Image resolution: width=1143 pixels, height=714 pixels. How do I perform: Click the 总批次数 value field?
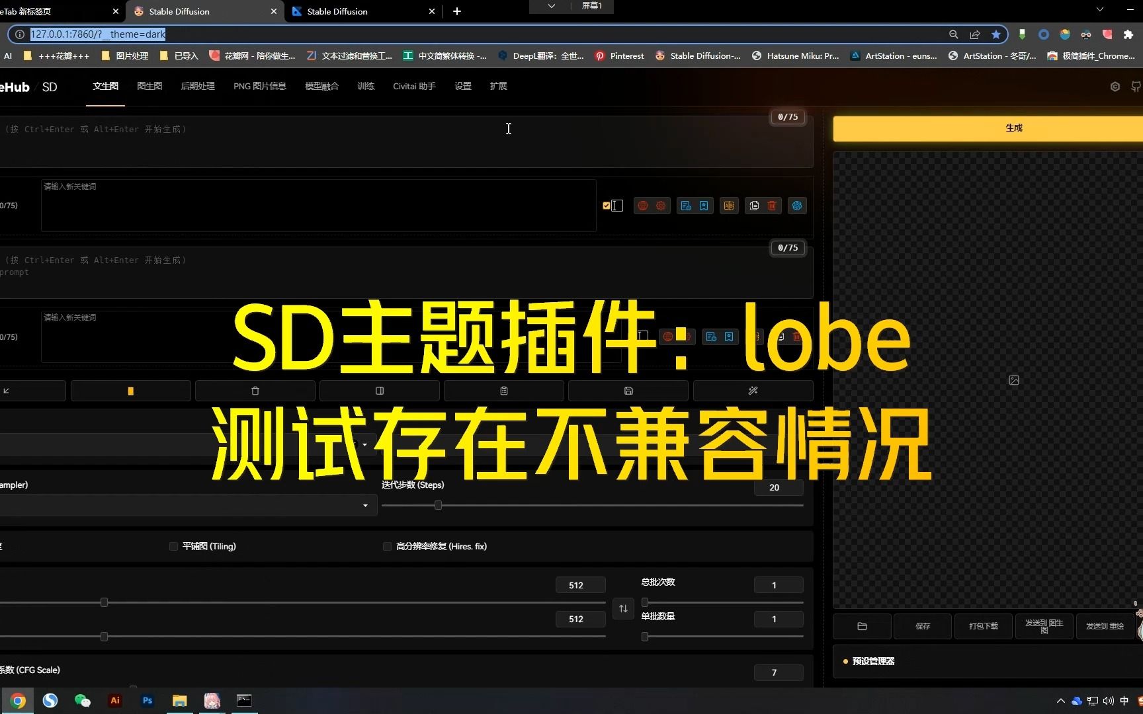pos(779,585)
